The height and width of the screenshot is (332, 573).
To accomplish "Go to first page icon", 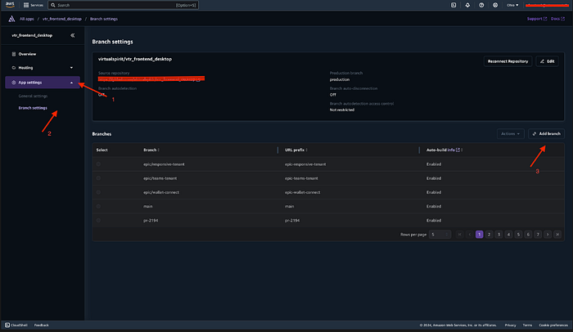I will pos(460,235).
